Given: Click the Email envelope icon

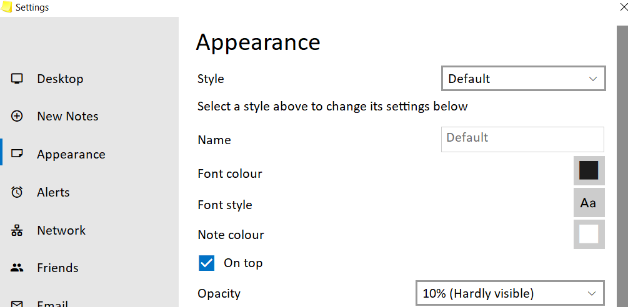Looking at the screenshot, I should [17, 303].
